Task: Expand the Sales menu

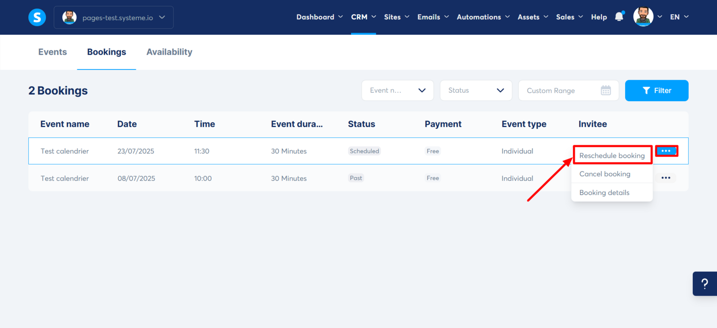Action: pos(570,17)
